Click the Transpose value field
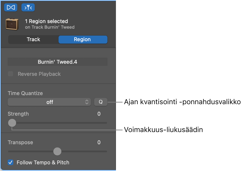Viewport: 243px width, 171px height. (99, 142)
